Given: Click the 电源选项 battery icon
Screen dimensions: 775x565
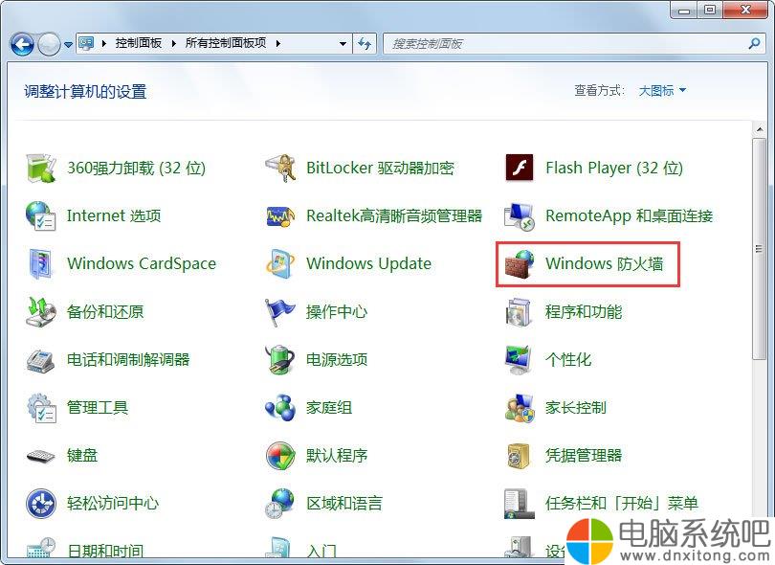Looking at the screenshot, I should coord(280,360).
